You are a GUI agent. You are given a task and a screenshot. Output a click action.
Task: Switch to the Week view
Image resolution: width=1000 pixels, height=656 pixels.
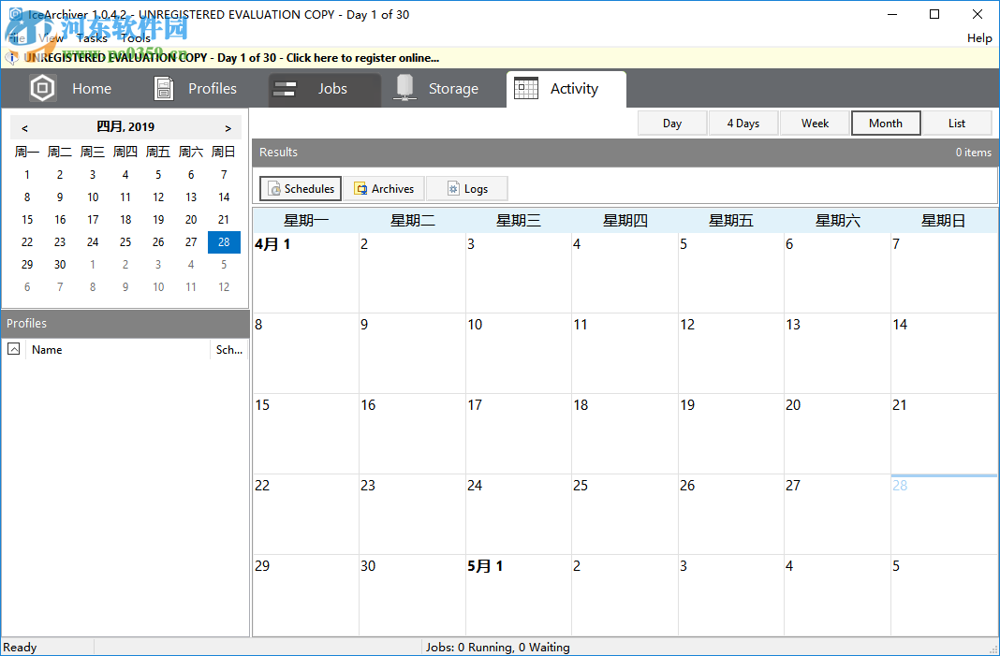click(814, 123)
